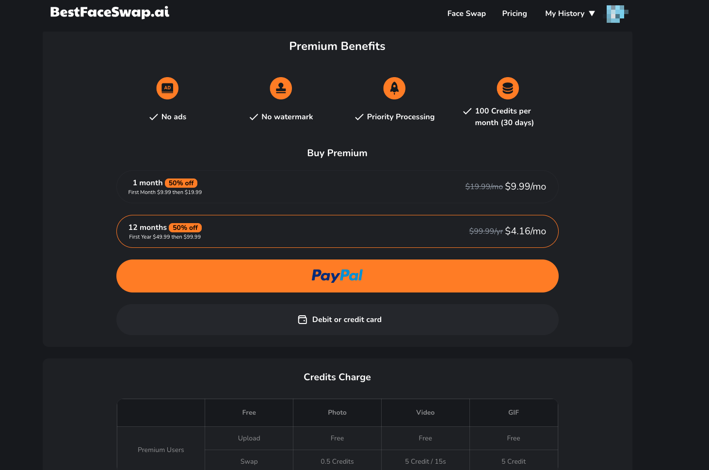The height and width of the screenshot is (470, 709).
Task: Click the 50% off badge on 1 month
Action: [x=181, y=183]
